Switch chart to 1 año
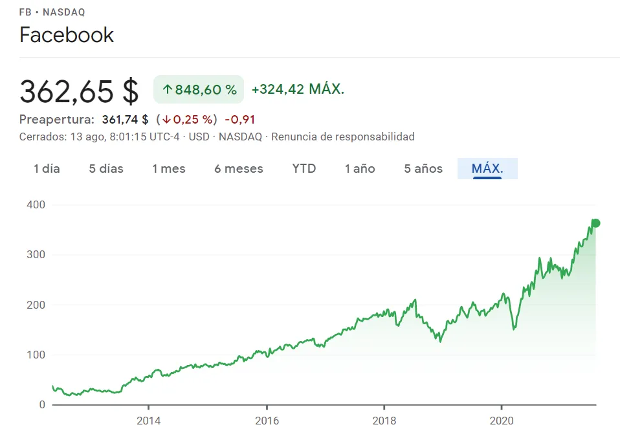Viewport: 620px width, 440px height. pyautogui.click(x=360, y=169)
